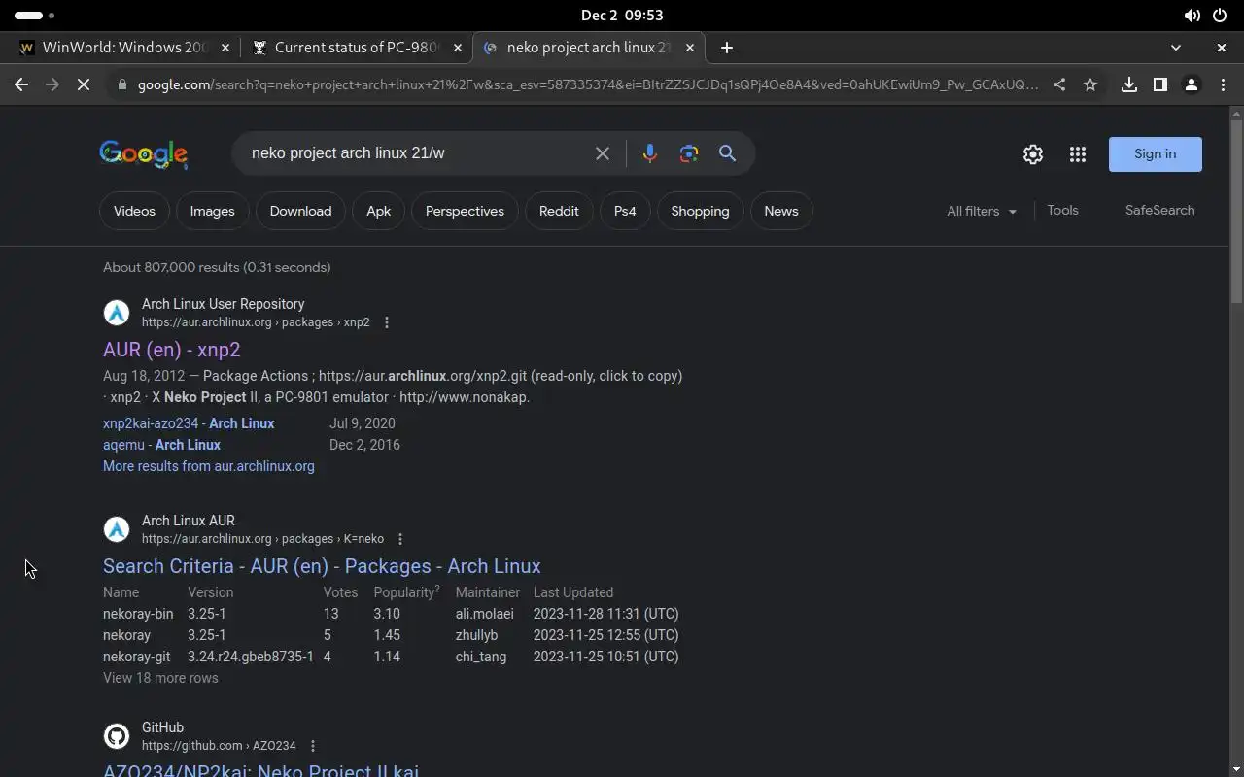Image resolution: width=1244 pixels, height=777 pixels.
Task: Switch to WinWorld Windows 2000 tab
Action: point(125,47)
